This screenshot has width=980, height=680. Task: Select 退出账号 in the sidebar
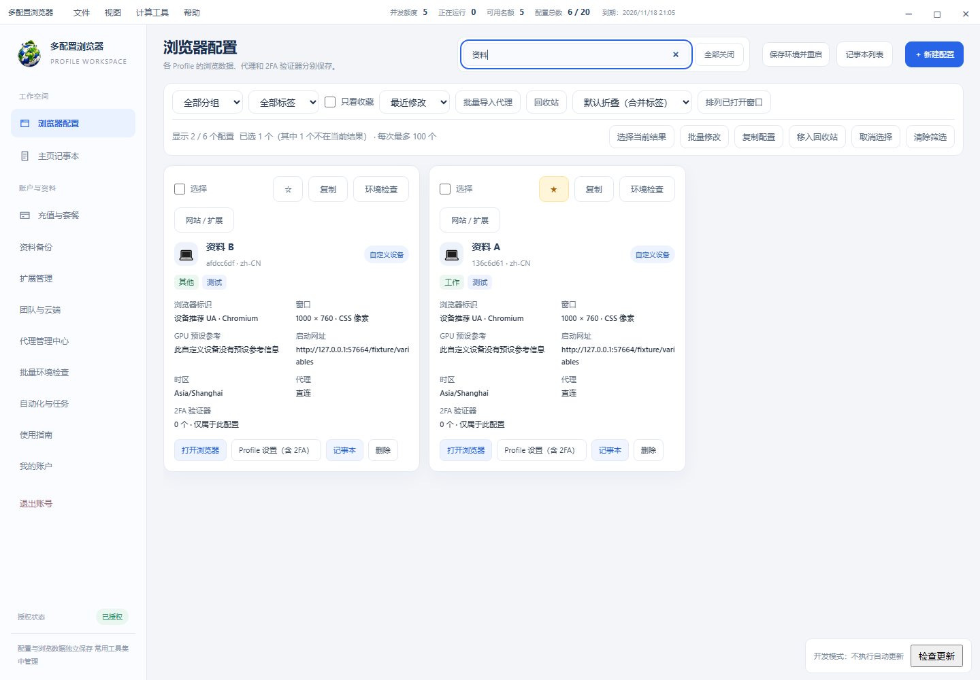(x=73, y=503)
